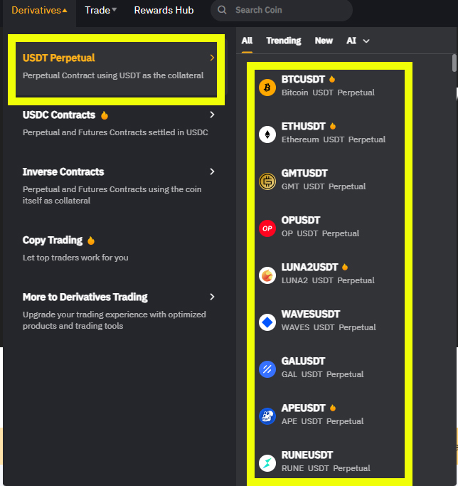Image resolution: width=458 pixels, height=486 pixels.
Task: Switch to the Trending tab
Action: [x=284, y=41]
